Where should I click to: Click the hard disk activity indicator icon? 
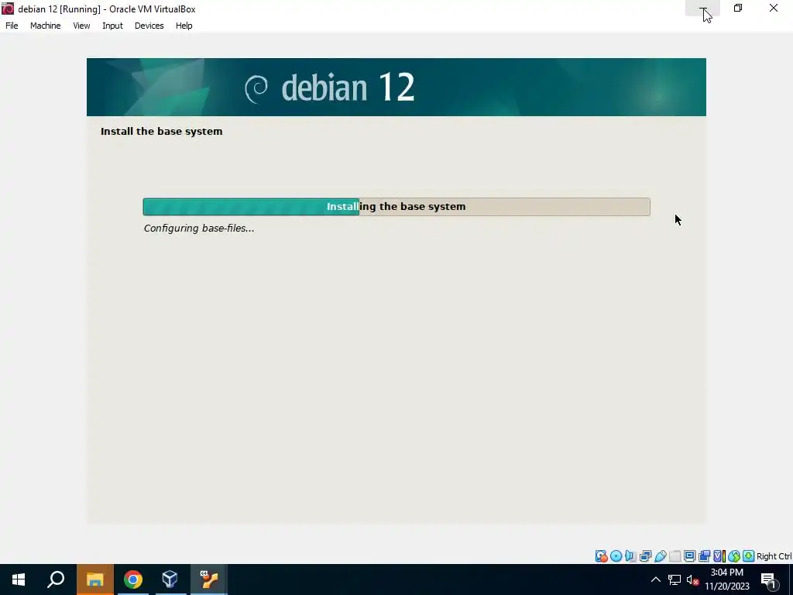[x=601, y=556]
